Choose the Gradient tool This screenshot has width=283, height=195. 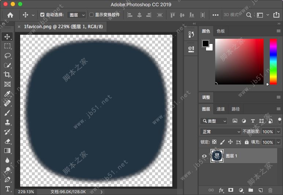tap(7, 151)
